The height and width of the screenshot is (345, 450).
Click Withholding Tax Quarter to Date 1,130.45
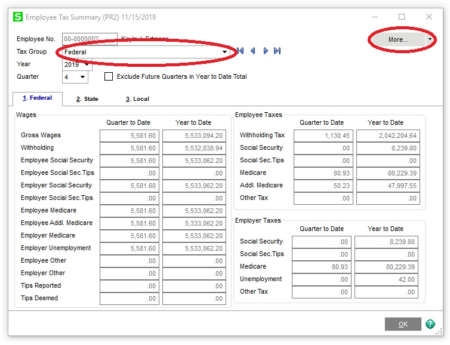[x=323, y=135]
